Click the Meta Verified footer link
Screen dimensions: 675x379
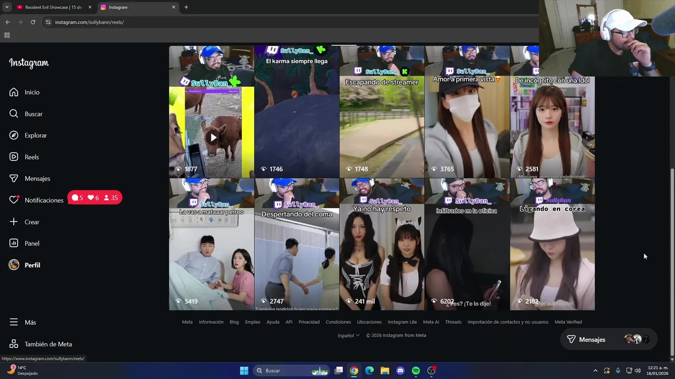(568, 322)
